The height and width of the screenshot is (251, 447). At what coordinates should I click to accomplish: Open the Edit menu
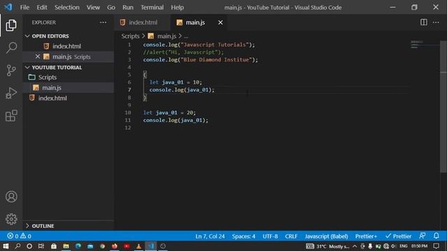[x=42, y=8]
